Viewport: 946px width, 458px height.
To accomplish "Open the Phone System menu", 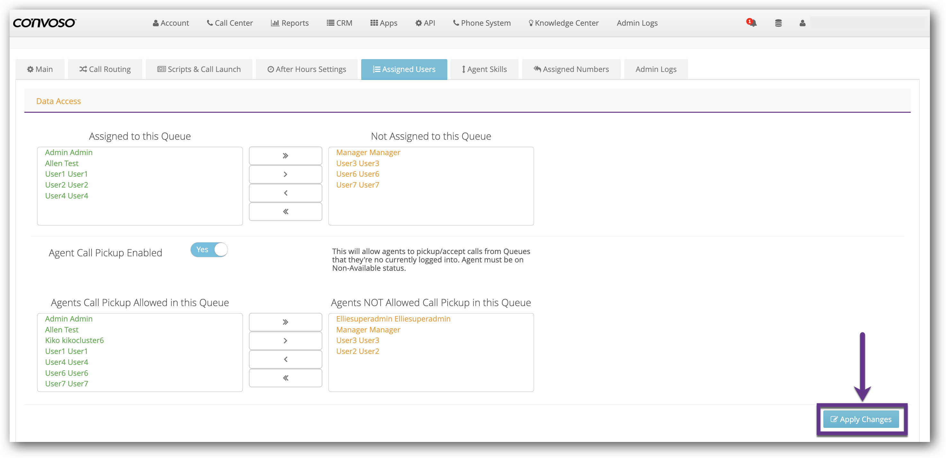I will (482, 23).
